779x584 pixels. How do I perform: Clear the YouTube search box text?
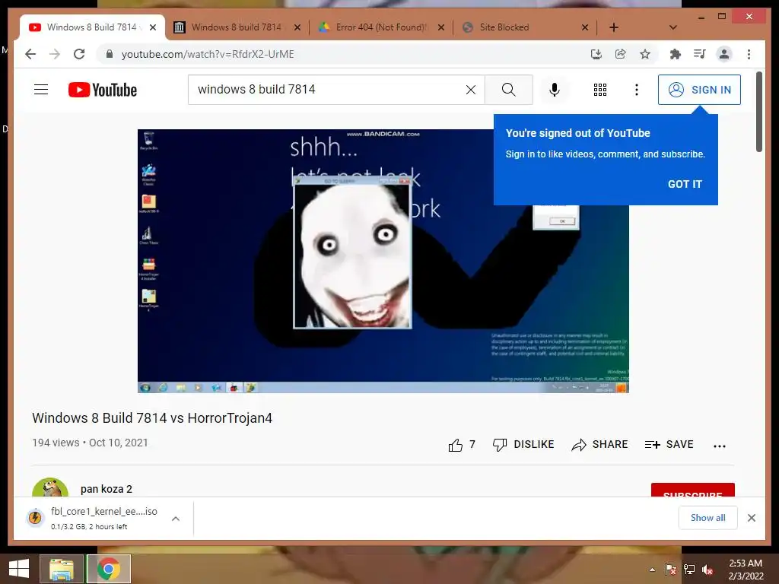point(470,90)
